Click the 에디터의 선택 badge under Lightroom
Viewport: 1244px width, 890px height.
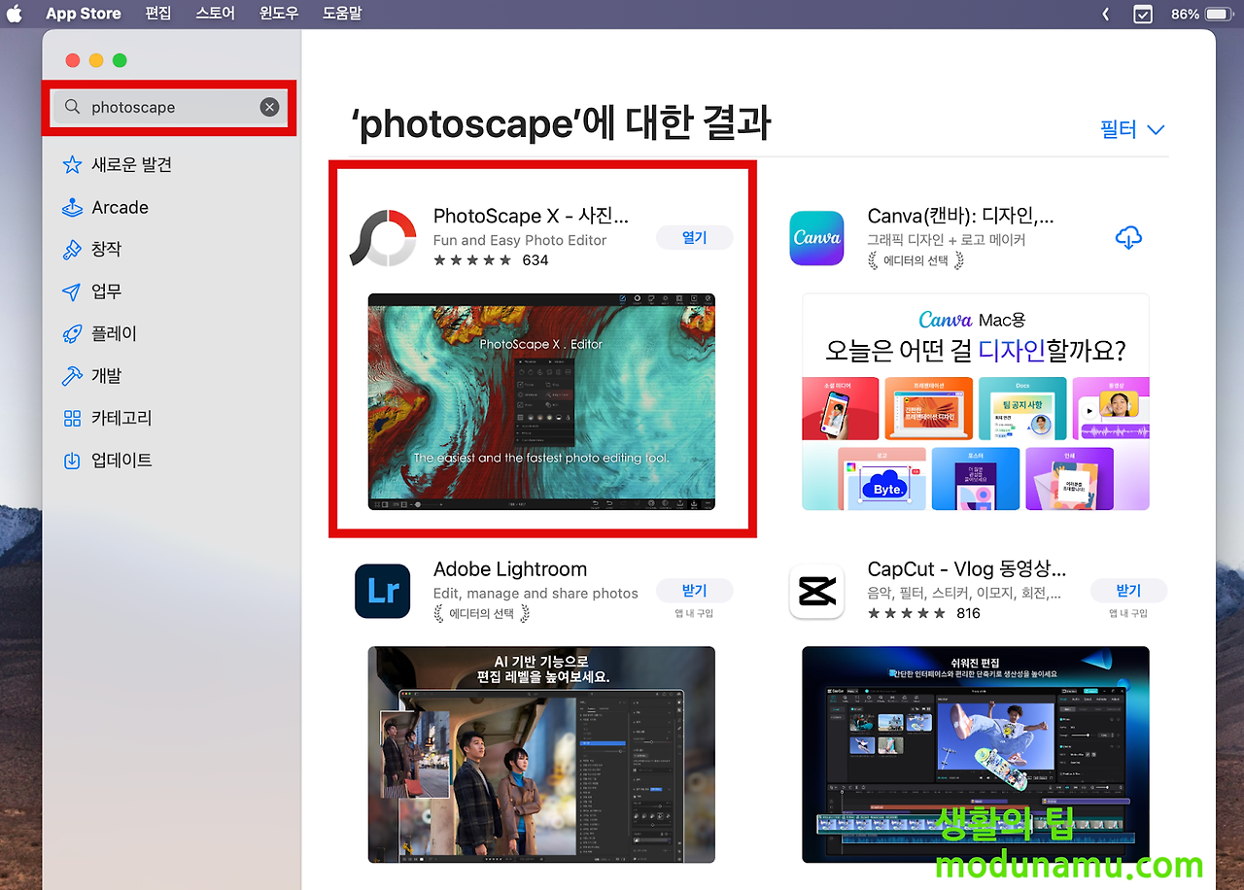tap(482, 613)
